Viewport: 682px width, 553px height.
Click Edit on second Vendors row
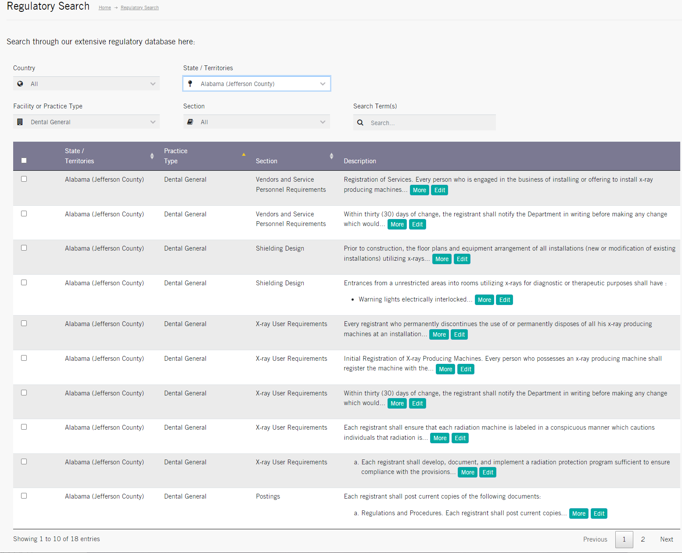coord(417,224)
